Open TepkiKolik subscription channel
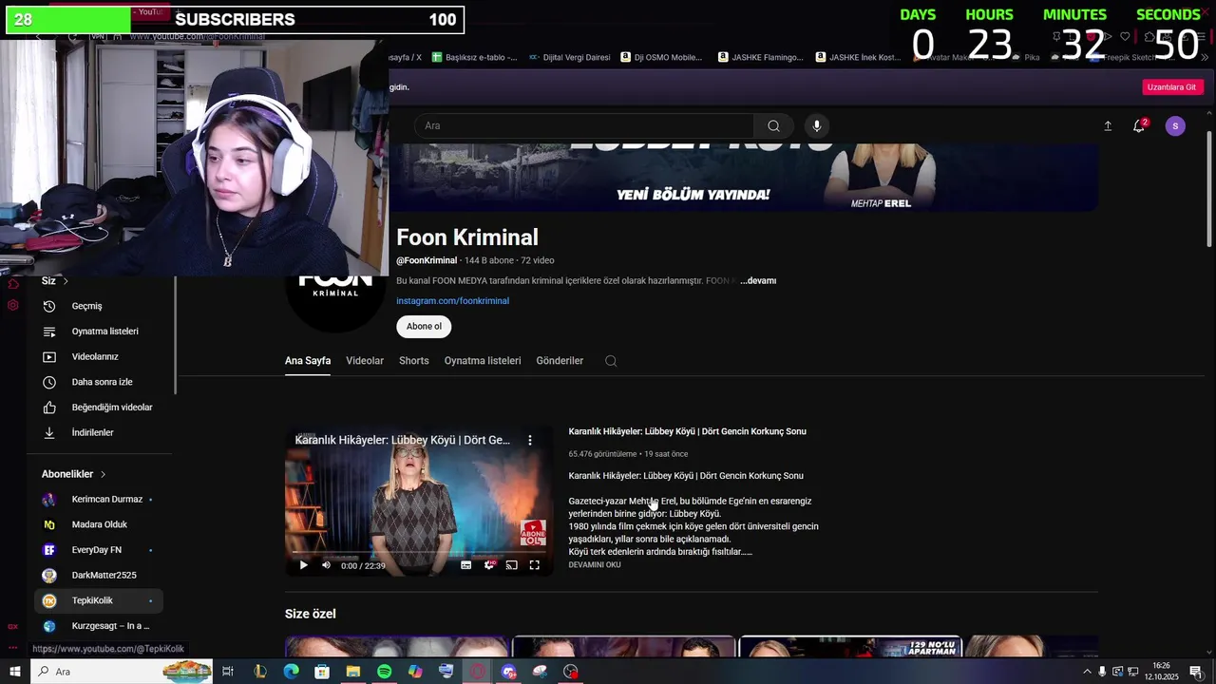 [99, 600]
